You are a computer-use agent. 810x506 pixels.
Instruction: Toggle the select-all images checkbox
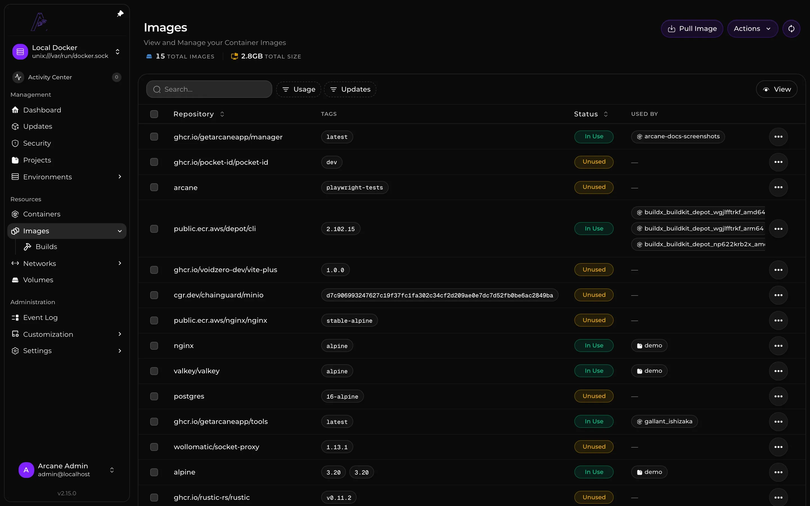(x=154, y=114)
